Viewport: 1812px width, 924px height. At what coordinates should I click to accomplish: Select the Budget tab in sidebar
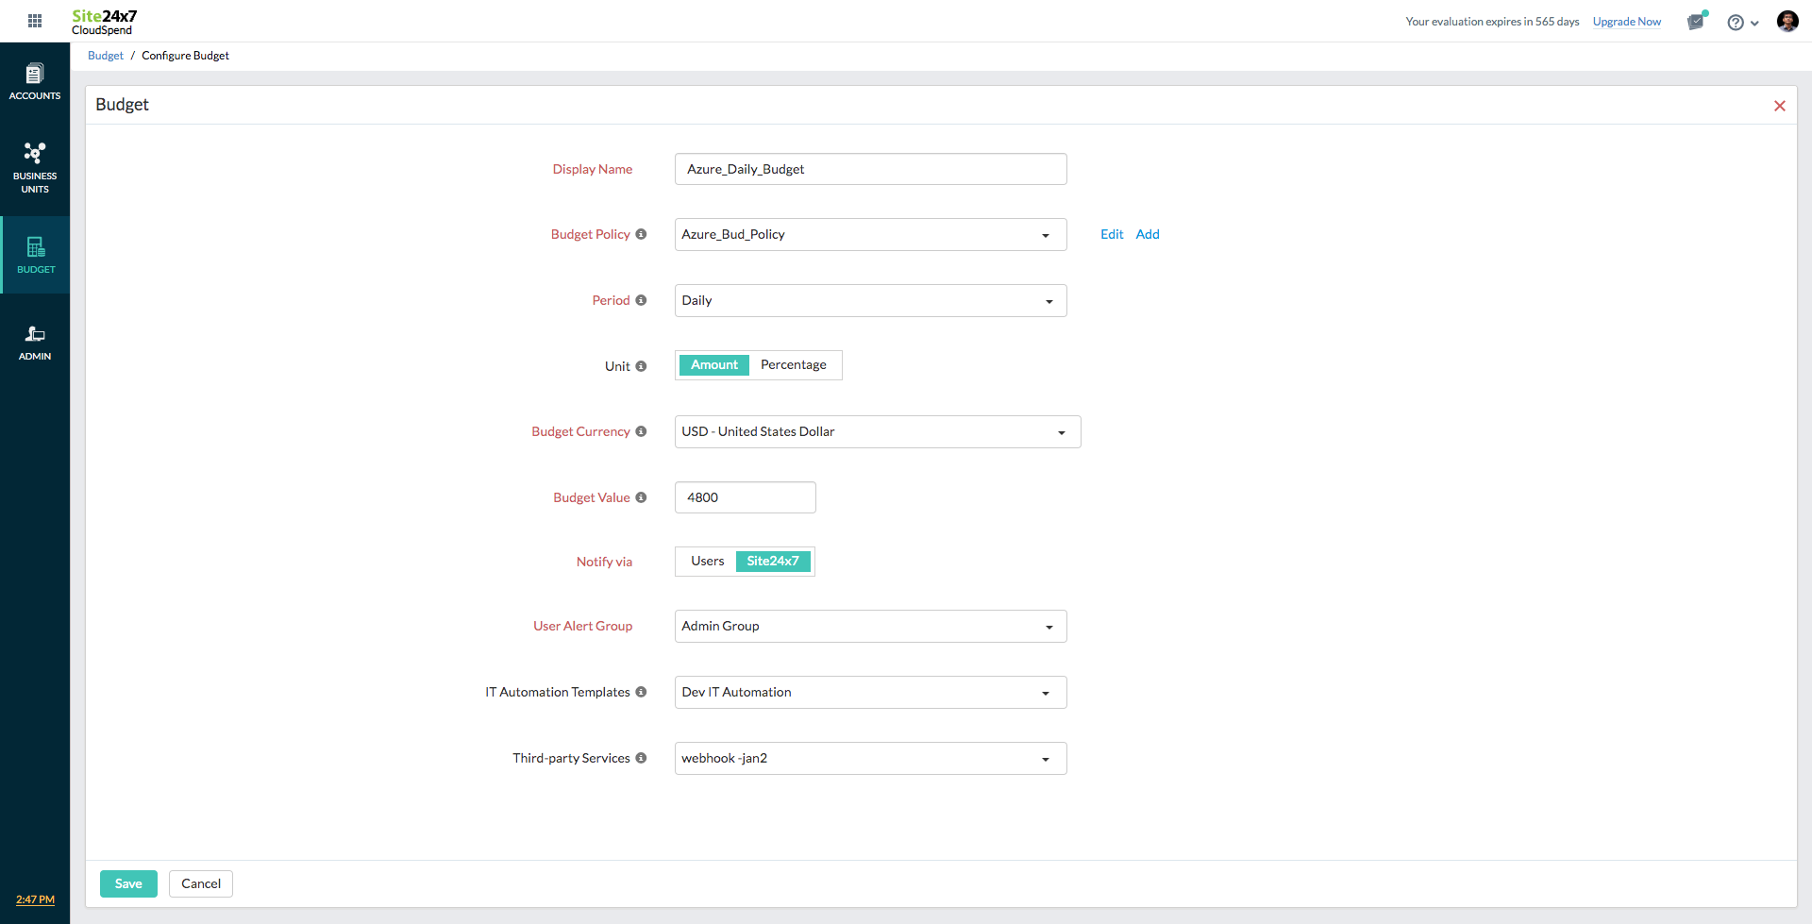[x=35, y=255]
